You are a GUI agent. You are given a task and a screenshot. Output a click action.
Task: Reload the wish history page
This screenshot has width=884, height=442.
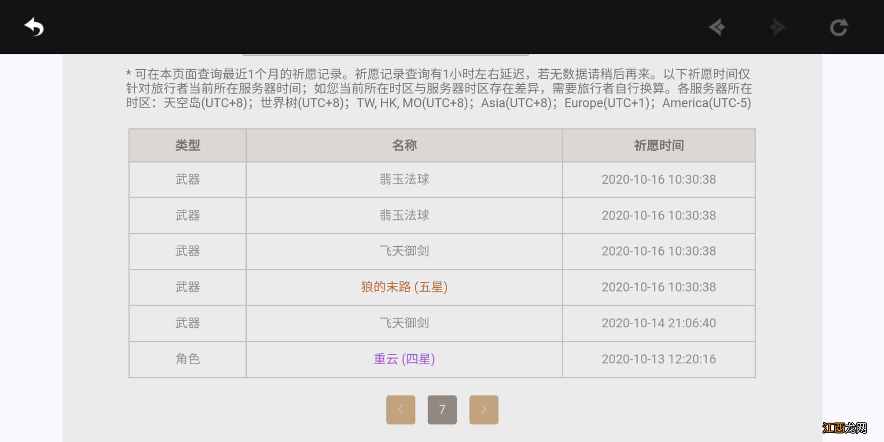click(x=839, y=27)
